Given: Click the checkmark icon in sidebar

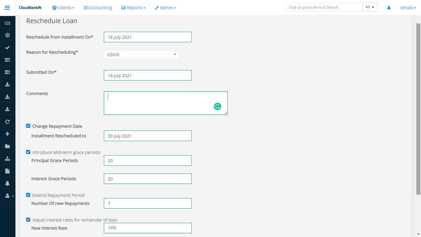Looking at the screenshot, I should coord(7,48).
